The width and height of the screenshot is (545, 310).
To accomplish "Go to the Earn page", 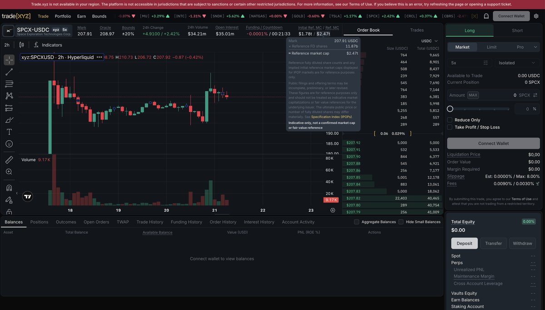I will (x=81, y=16).
